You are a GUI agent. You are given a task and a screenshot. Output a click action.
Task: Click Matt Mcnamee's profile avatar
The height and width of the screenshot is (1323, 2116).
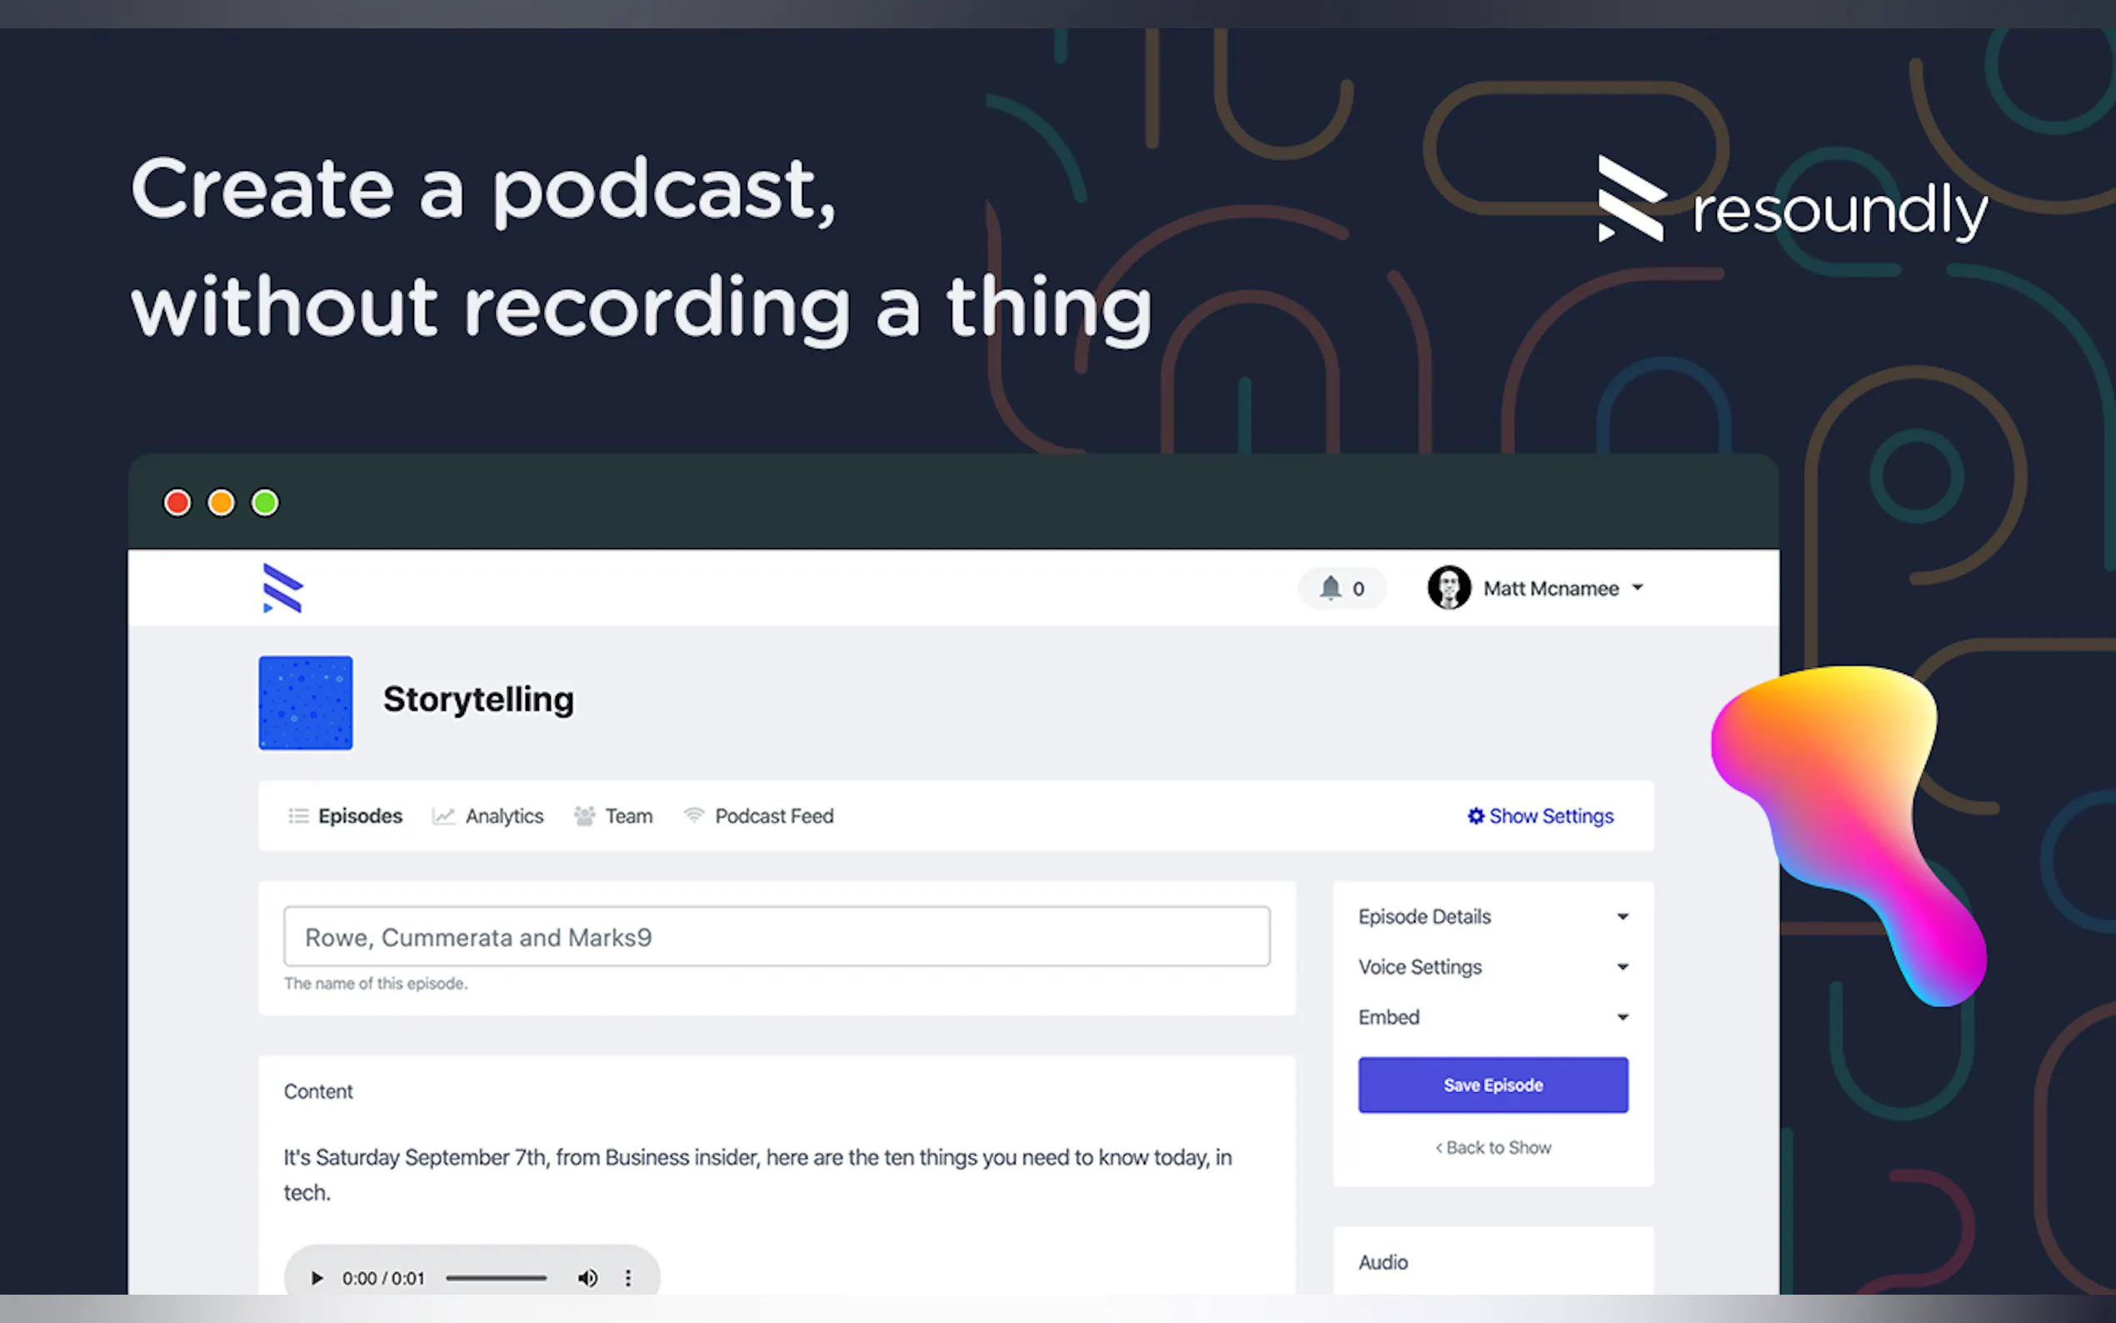1448,588
